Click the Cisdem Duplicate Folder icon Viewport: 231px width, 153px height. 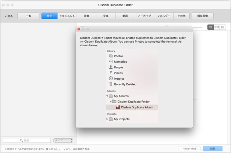pos(114,101)
